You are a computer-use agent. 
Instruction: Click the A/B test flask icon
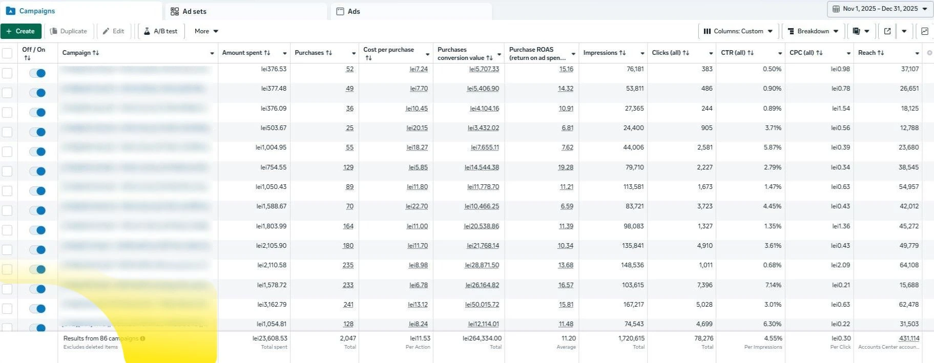tap(147, 31)
